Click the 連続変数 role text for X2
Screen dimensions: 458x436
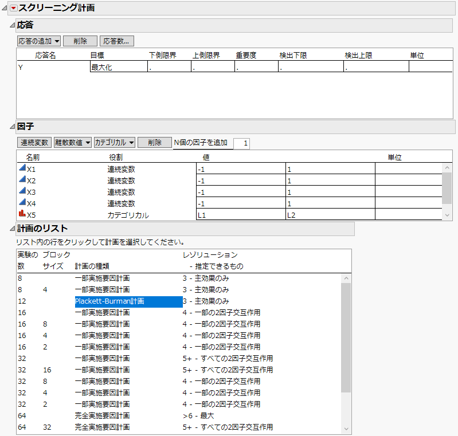click(121, 181)
